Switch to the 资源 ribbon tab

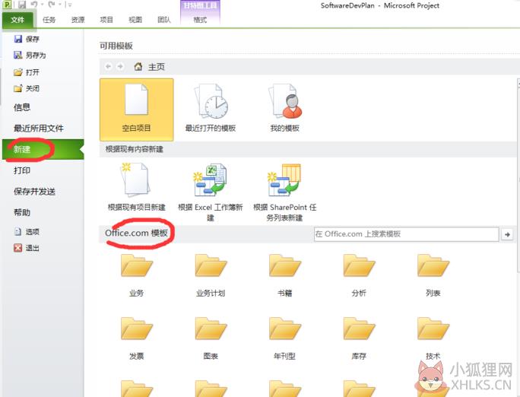78,20
